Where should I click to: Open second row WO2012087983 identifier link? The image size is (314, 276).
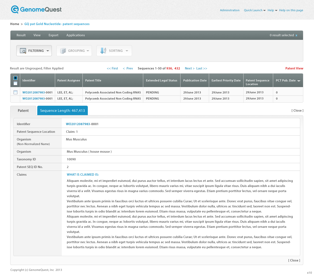coord(34,99)
